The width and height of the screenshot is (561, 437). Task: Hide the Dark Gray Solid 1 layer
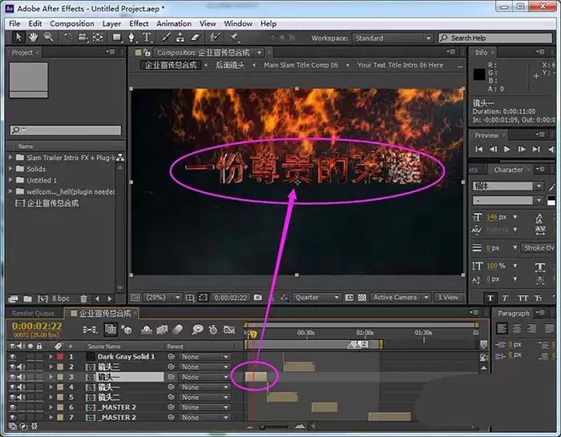click(13, 357)
